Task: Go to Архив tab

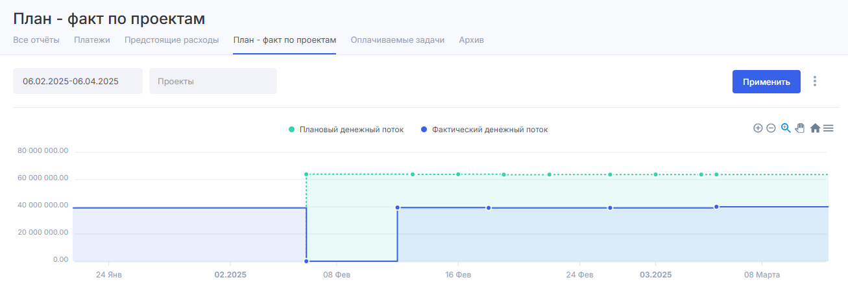Action: coord(471,40)
